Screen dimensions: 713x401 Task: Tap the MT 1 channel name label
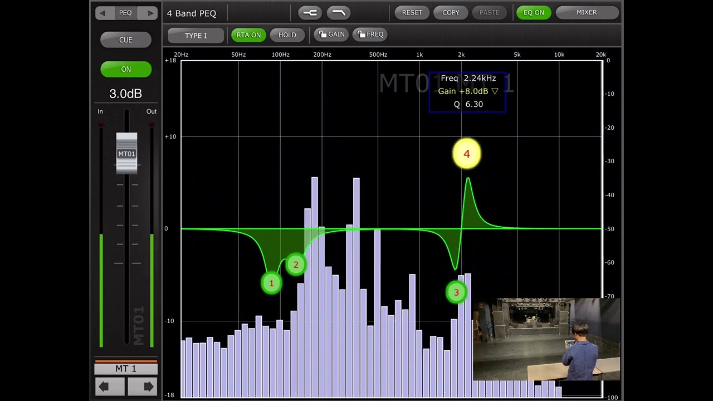pos(126,369)
